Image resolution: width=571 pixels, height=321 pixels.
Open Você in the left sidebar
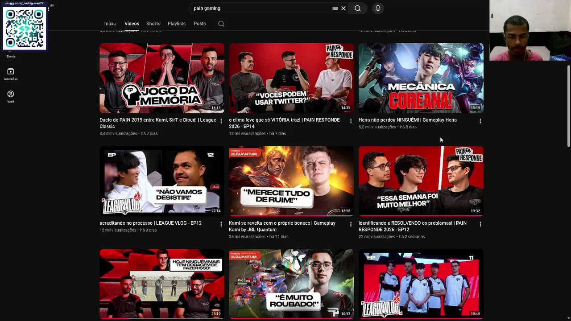point(11,97)
